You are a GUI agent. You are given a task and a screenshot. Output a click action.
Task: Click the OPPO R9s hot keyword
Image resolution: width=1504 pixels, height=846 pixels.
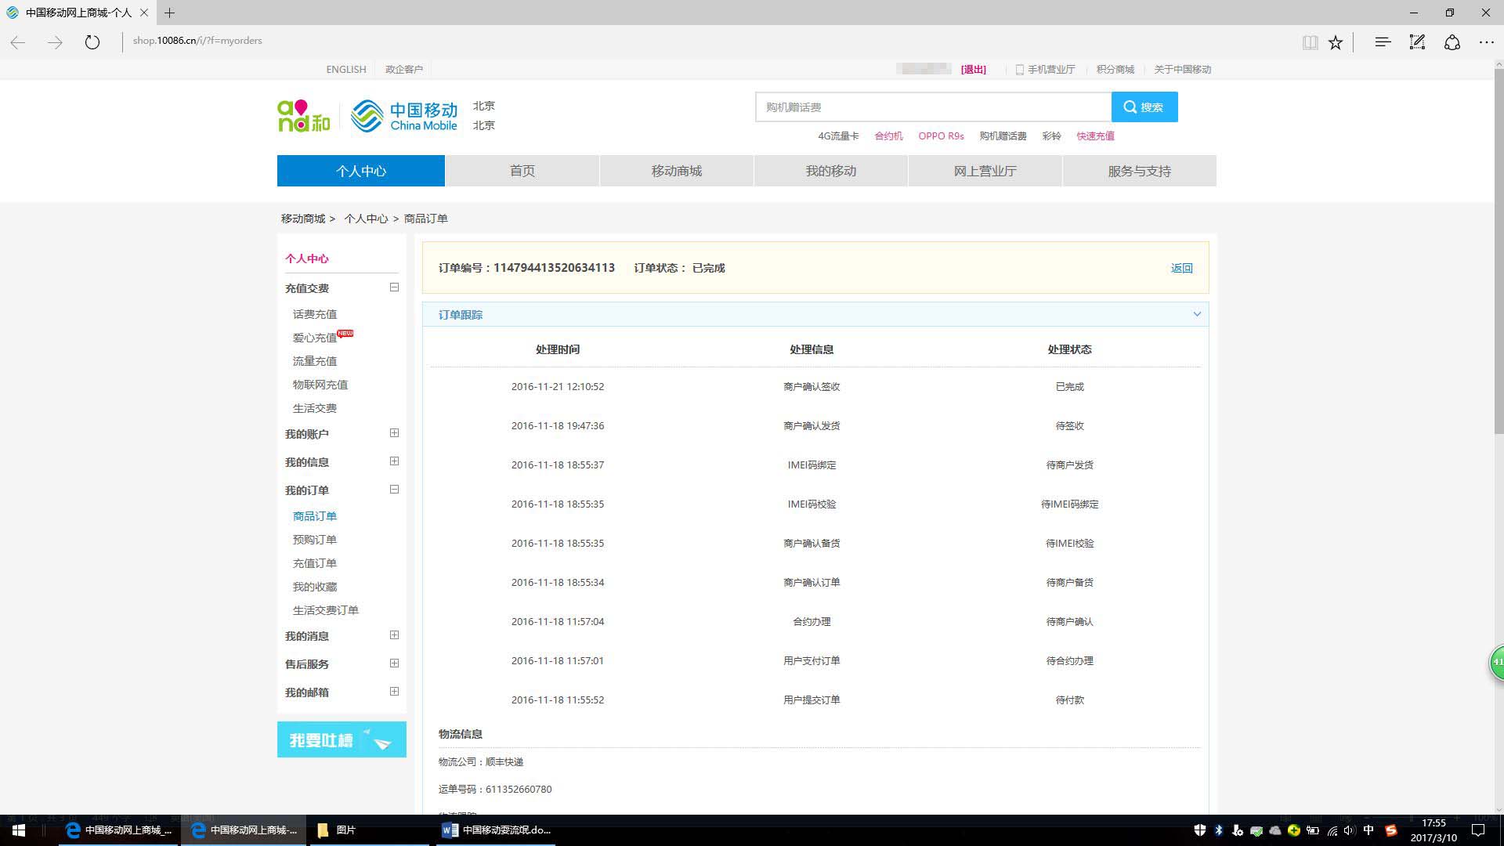pos(941,136)
